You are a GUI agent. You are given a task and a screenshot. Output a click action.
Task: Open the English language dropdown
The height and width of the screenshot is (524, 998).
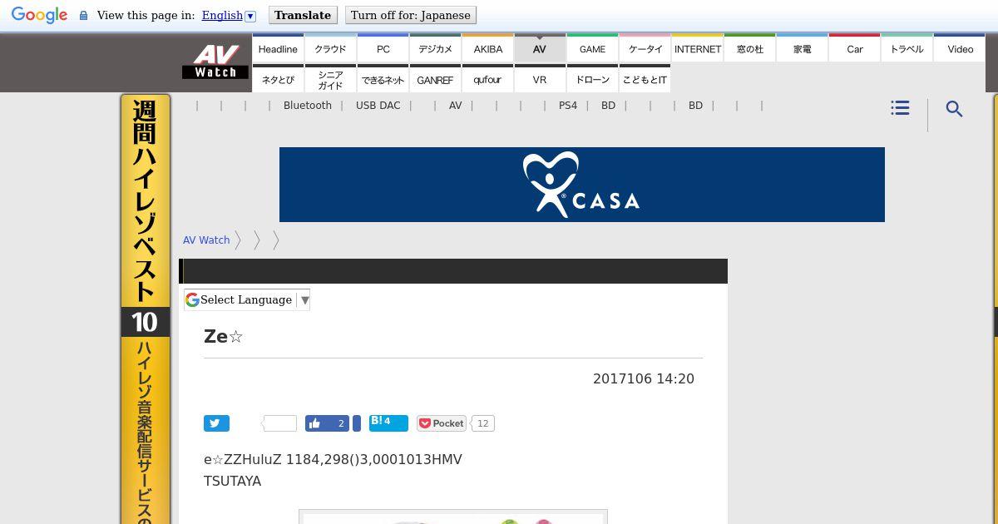(228, 15)
